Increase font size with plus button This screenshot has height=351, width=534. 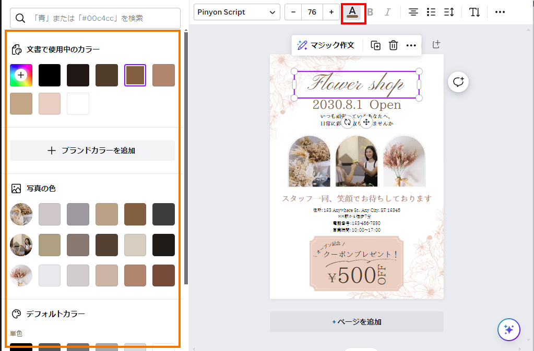tap(331, 12)
